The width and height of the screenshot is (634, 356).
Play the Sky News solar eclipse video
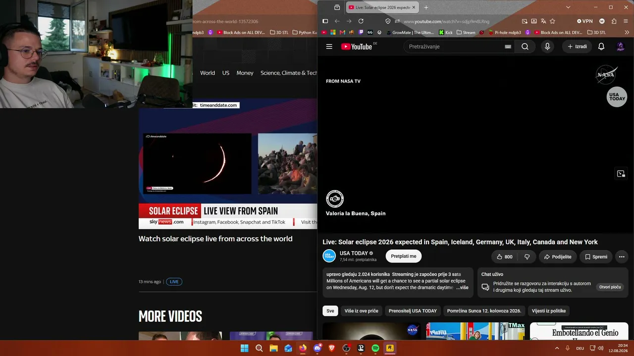pos(228,164)
